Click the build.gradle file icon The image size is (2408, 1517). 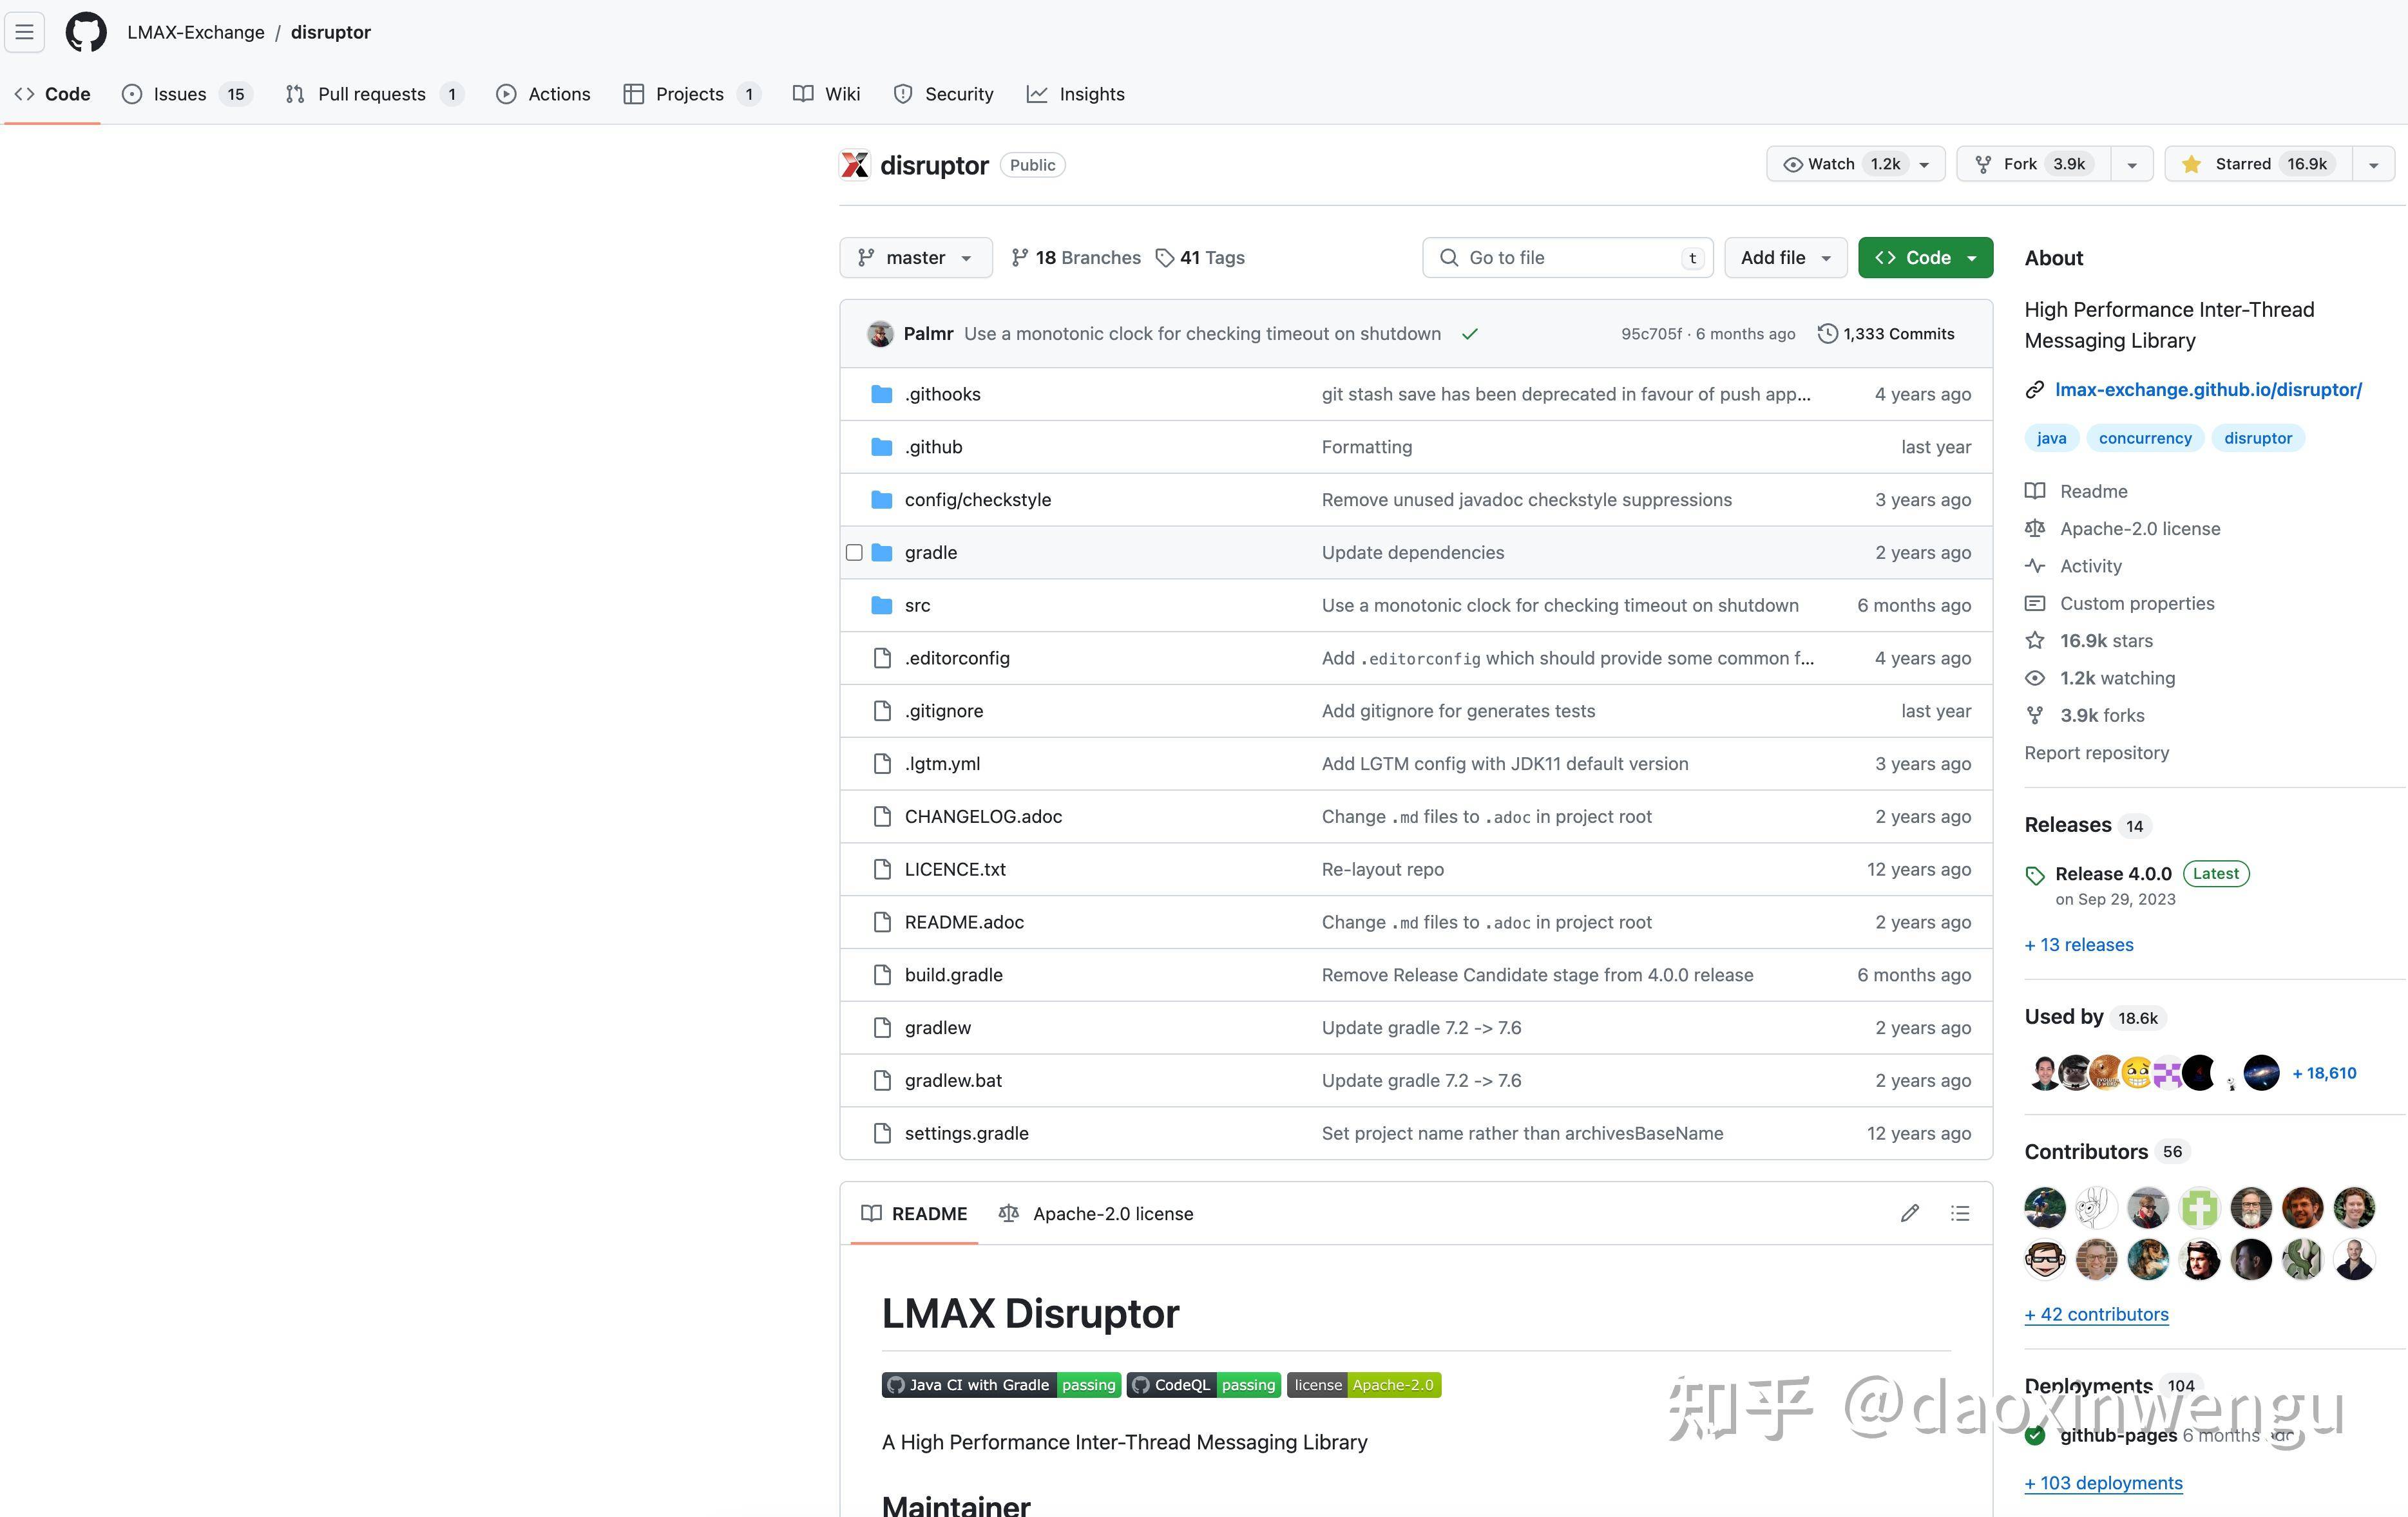tap(882, 974)
